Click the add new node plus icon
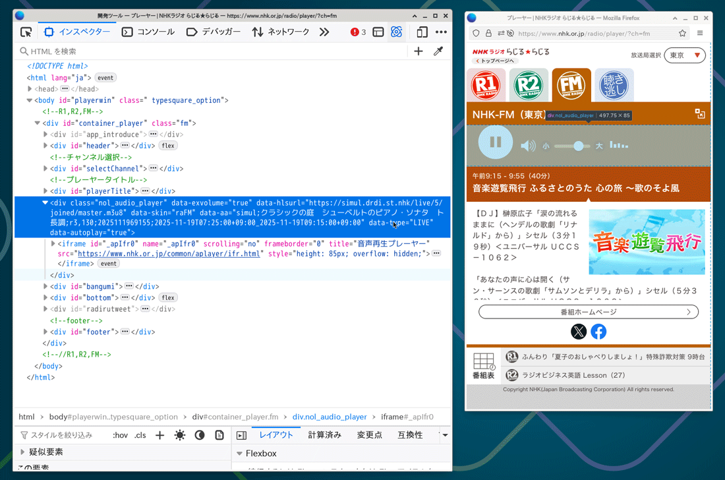 click(419, 51)
